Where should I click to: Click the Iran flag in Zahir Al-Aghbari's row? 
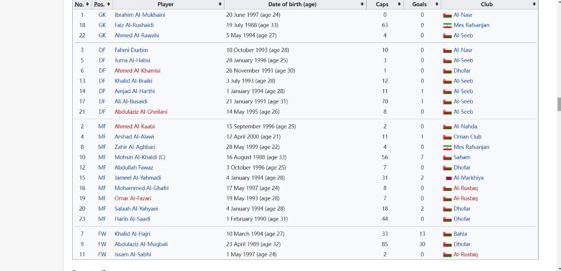pos(448,147)
